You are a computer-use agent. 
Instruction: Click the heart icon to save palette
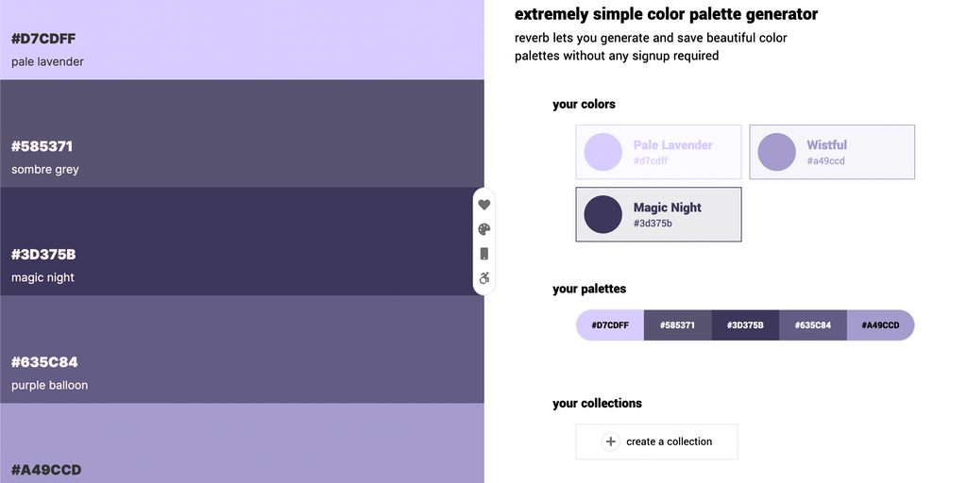coord(484,205)
